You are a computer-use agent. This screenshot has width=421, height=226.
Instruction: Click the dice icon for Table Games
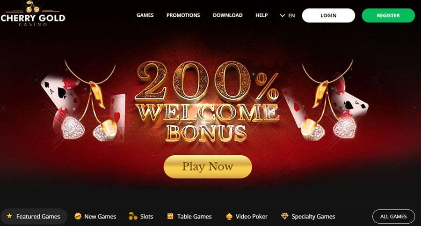pyautogui.click(x=170, y=216)
